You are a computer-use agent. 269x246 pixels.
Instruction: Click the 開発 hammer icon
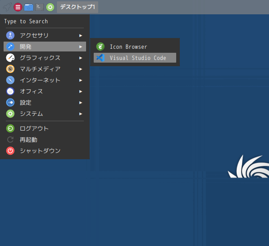click(x=10, y=47)
